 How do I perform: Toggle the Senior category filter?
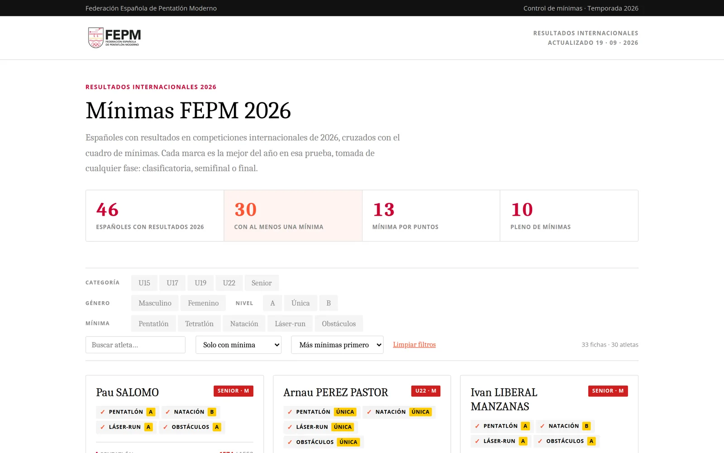[262, 283]
